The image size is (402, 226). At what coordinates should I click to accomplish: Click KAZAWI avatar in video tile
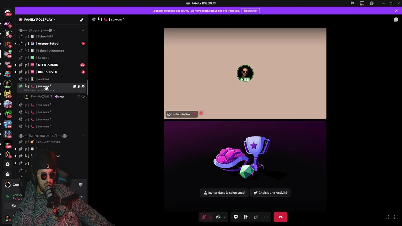point(245,73)
